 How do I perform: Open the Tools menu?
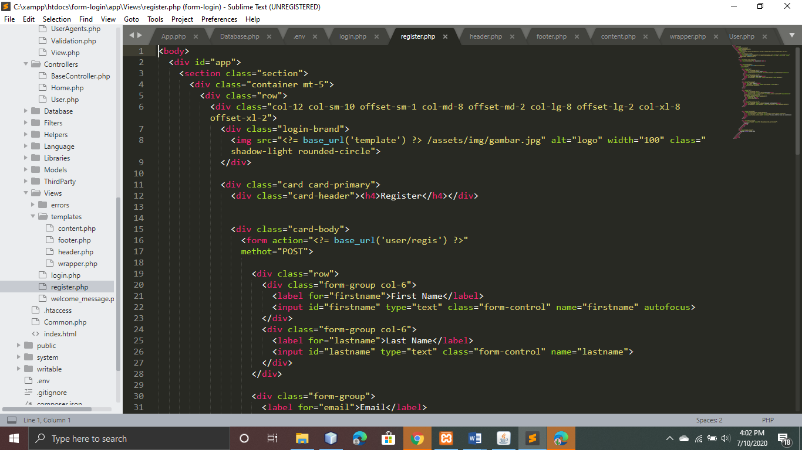click(x=156, y=19)
